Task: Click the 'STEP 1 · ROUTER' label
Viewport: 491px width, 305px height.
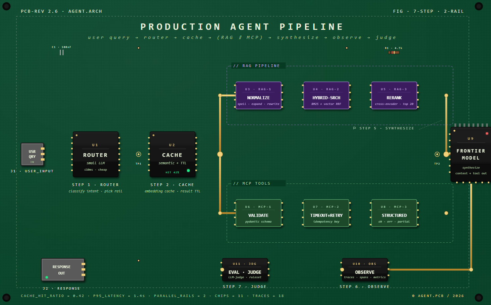Action: pyautogui.click(x=96, y=185)
